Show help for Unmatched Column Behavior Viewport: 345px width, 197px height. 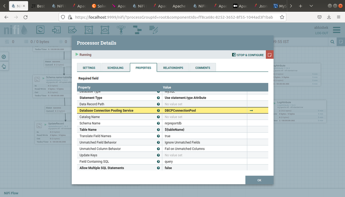(x=158, y=149)
